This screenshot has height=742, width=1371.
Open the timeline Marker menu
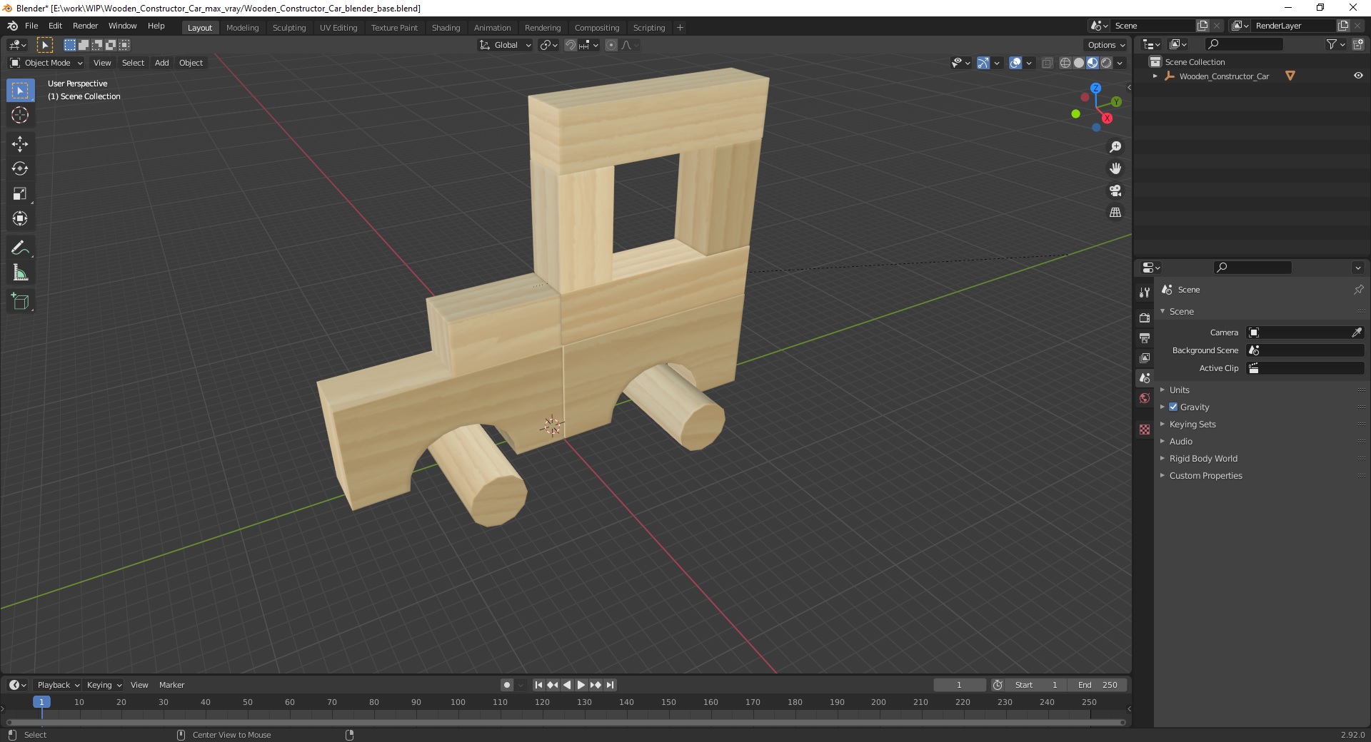(171, 685)
